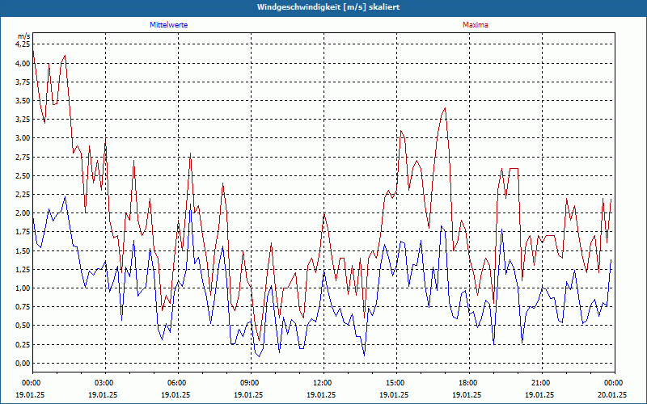Click the '00:00' time label above 19.01.25

coord(31,382)
